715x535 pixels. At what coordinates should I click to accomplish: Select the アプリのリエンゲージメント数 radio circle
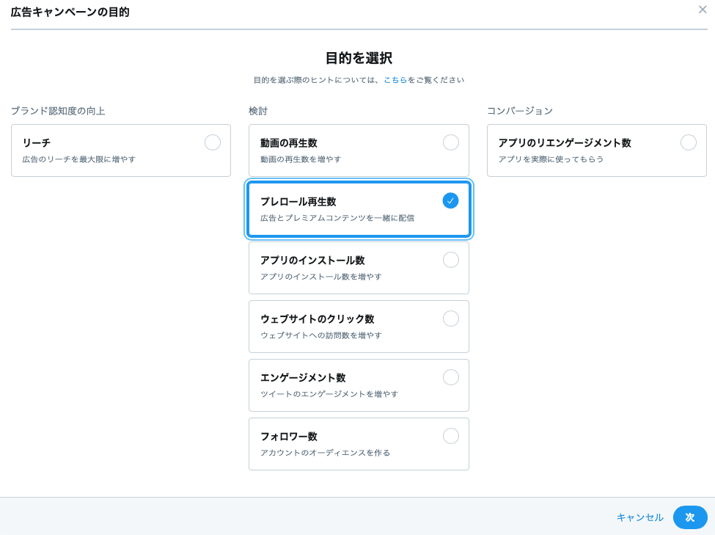[x=689, y=142]
